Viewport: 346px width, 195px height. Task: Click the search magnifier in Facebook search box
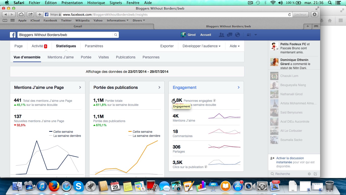click(x=116, y=35)
